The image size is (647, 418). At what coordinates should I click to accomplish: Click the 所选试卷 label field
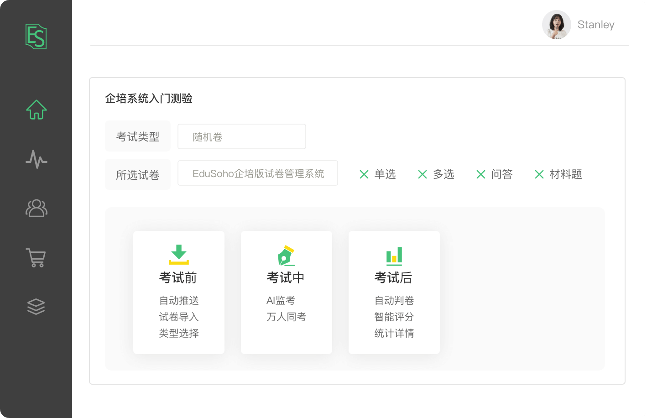click(x=138, y=174)
